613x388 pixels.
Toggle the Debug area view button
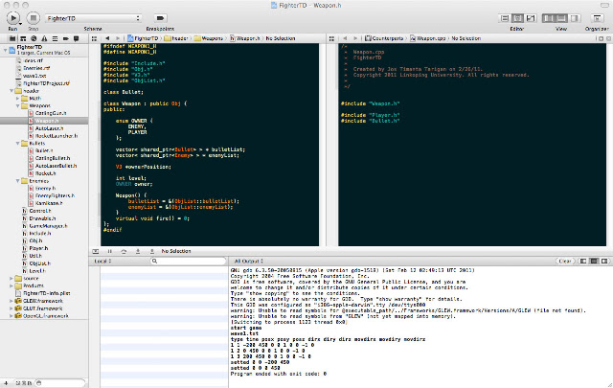click(561, 18)
